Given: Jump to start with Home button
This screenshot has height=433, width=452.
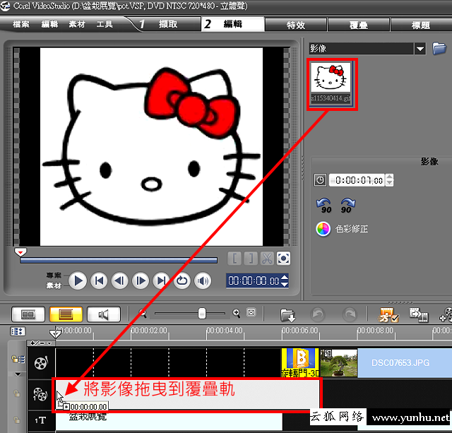Looking at the screenshot, I should tap(99, 280).
